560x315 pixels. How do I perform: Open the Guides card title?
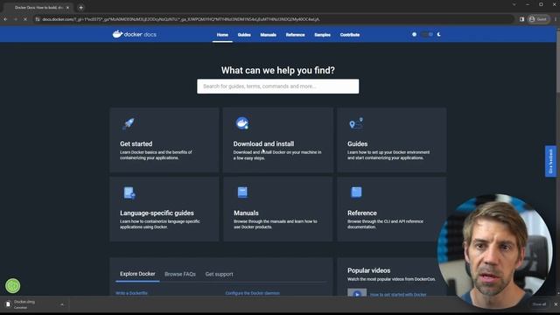(358, 143)
